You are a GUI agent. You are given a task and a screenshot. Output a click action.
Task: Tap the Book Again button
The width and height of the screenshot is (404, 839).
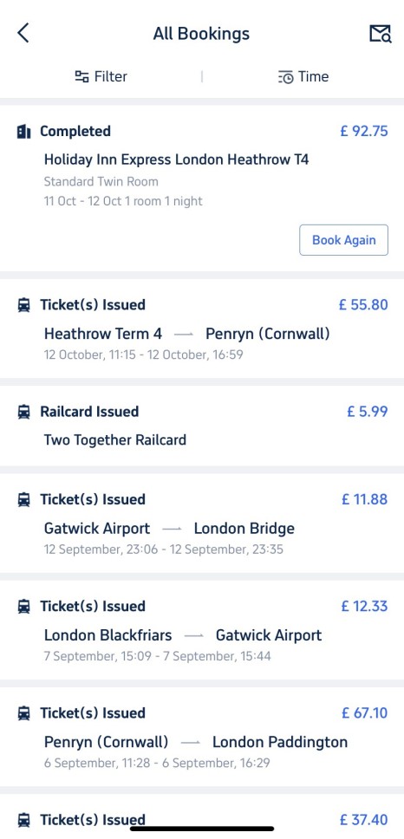[x=343, y=240]
